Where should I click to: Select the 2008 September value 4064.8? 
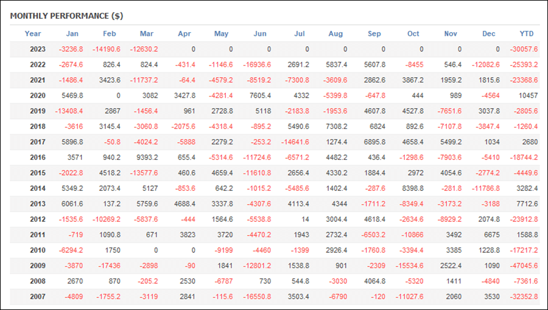374,281
